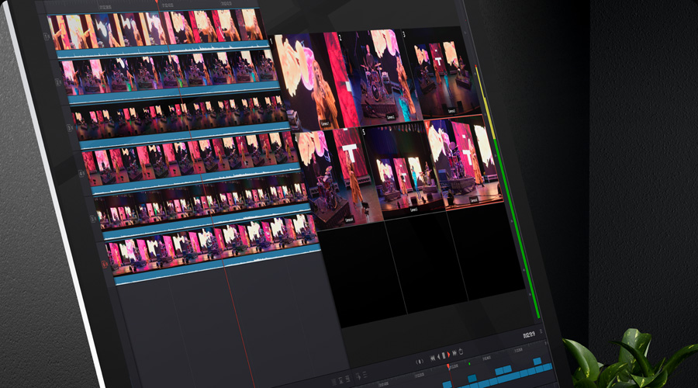
Task: Open the viewer options menu beside timecode
Action: tap(542, 331)
